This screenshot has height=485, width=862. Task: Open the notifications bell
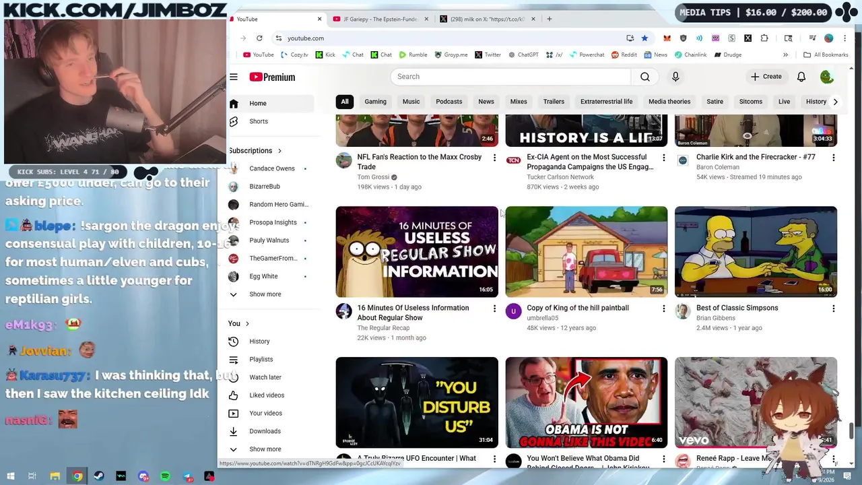[x=801, y=77]
